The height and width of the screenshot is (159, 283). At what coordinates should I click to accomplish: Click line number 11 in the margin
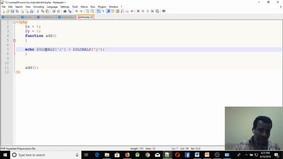pyautogui.click(x=7, y=68)
